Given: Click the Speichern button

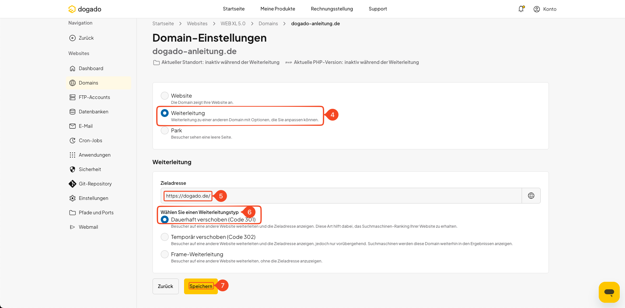Looking at the screenshot, I should tap(201, 286).
